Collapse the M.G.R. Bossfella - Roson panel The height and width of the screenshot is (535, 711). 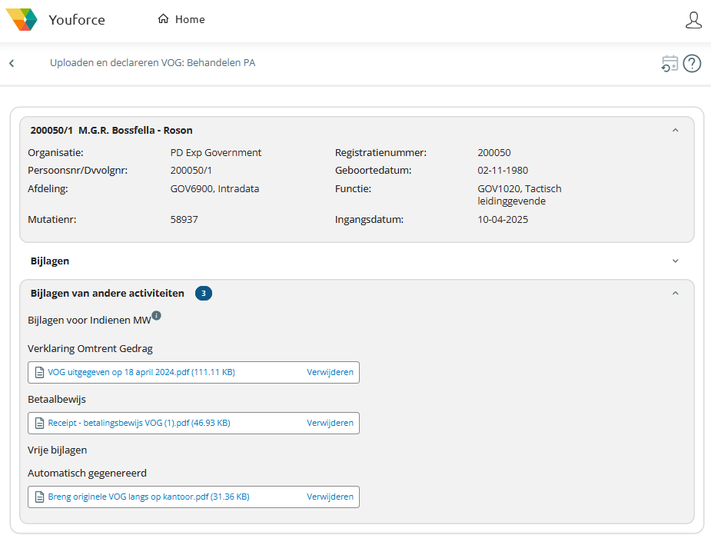pos(675,131)
